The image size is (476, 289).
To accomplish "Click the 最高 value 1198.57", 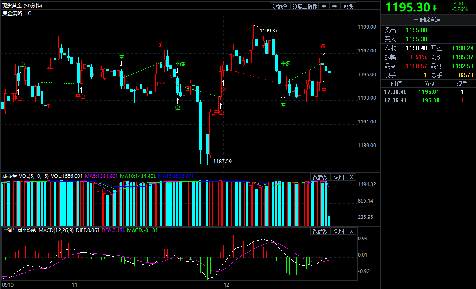I will pyautogui.click(x=417, y=66).
